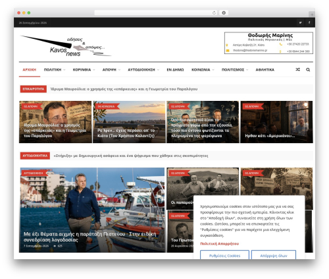Open the «Στήριξη» με δημιουργική ασάφεια ticker headline
The width and height of the screenshot is (329, 279).
[x=131, y=156]
